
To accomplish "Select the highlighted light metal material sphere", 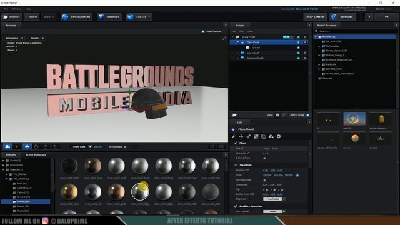I will point(140,192).
